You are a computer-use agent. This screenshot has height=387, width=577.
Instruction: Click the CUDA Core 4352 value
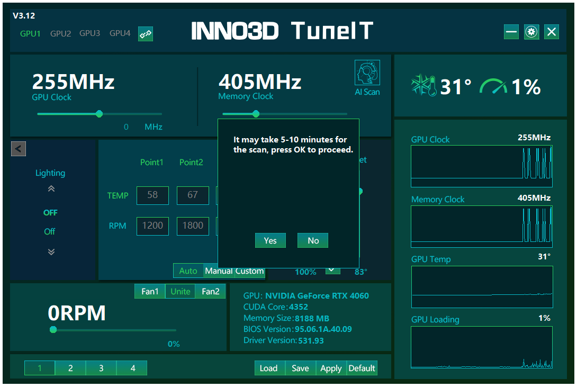coord(299,307)
